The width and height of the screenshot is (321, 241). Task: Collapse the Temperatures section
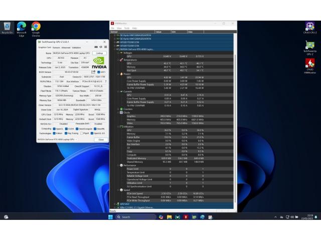pyautogui.click(x=118, y=60)
